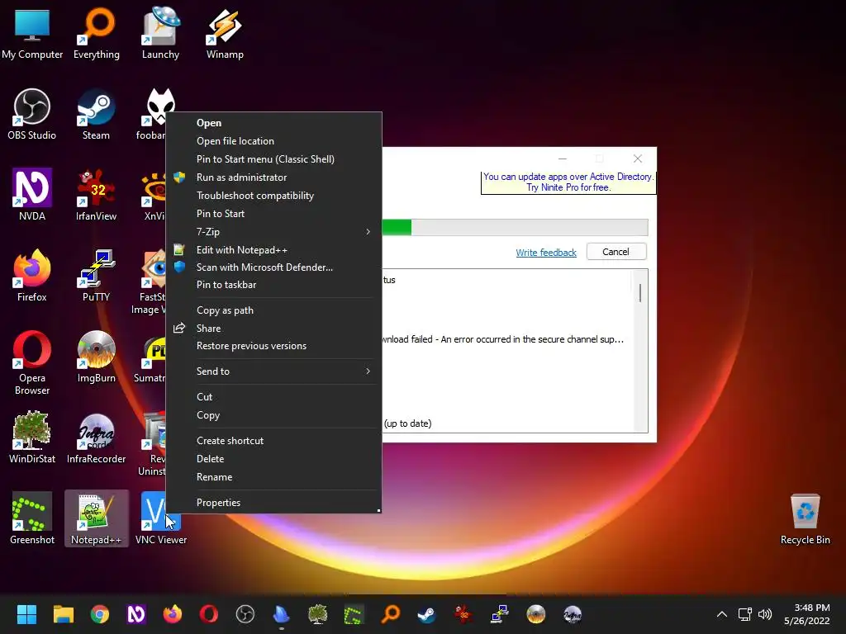Select the Notepad++ desktop shortcut

[96, 518]
